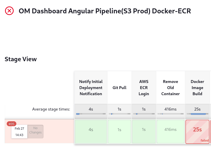Click the AWS ECR Login column header
Screen dimensions: 211x150
point(144,88)
